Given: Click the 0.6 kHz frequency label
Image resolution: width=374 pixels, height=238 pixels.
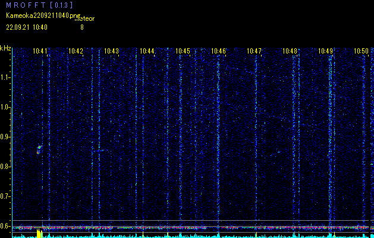Looking at the screenshot, I should pyautogui.click(x=5, y=226).
